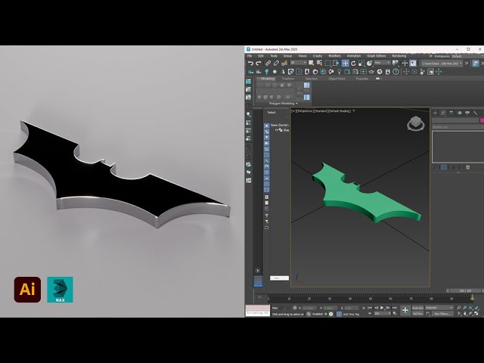Open the Create menu
484x363 pixels.
318,56
